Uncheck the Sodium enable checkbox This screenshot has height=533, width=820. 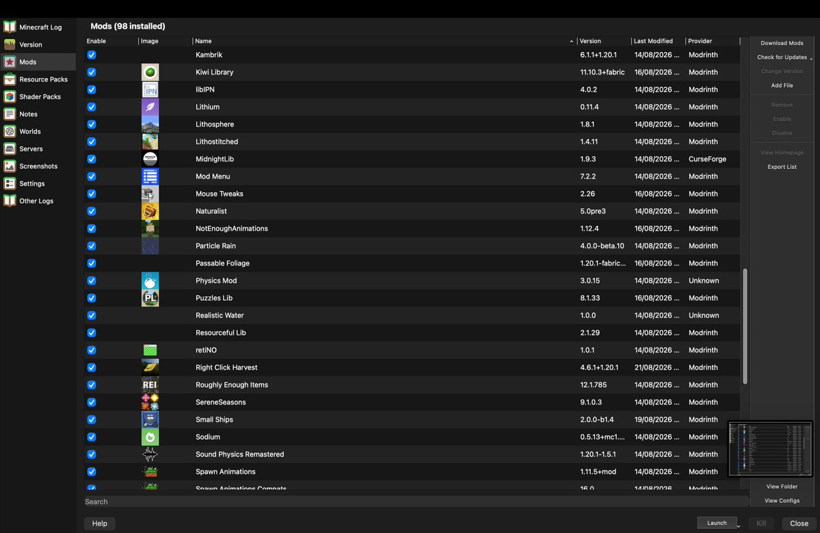click(92, 437)
